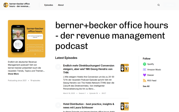Expand description with Show More
The width and height of the screenshot is (179, 112).
(x=13, y=74)
